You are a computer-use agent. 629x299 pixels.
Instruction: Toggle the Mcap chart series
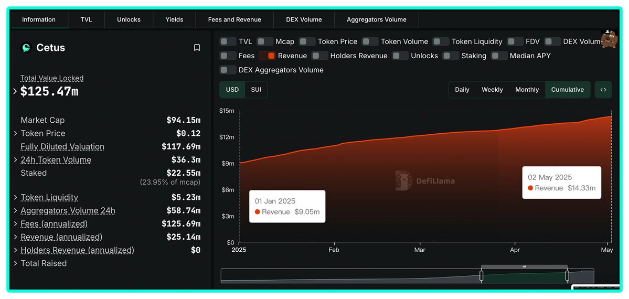point(265,41)
